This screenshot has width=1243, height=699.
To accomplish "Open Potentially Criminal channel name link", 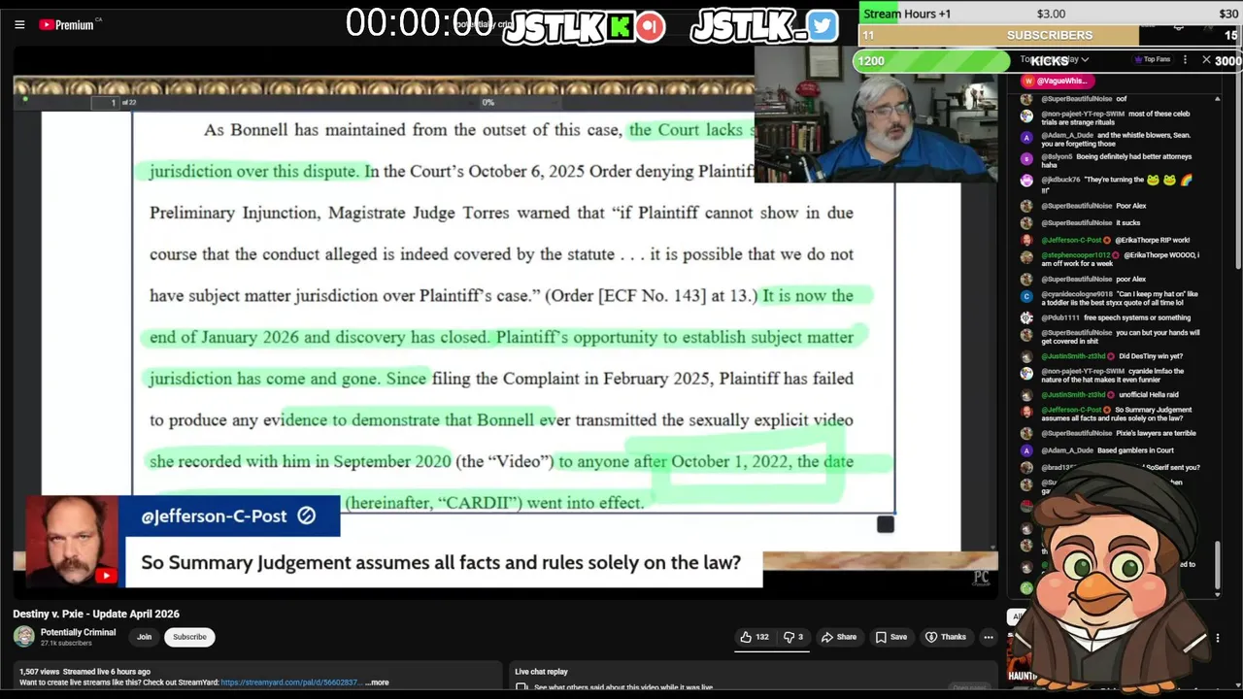I will (x=78, y=632).
